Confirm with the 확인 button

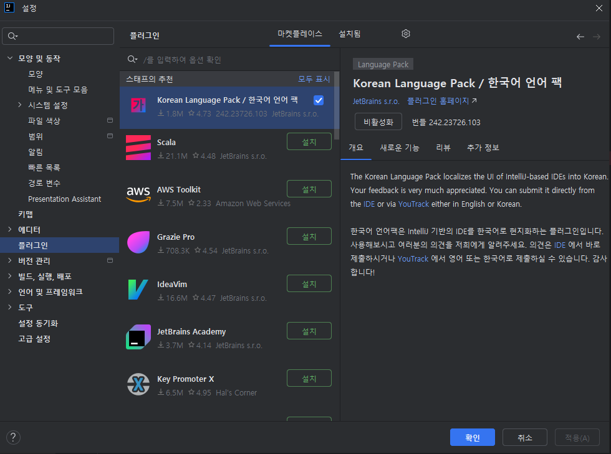tap(473, 437)
